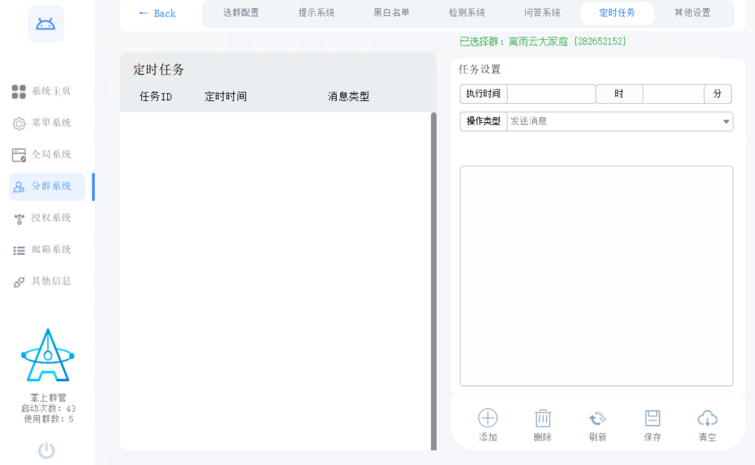The image size is (755, 465).
Task: Click the 定时时间 column header
Action: [226, 97]
